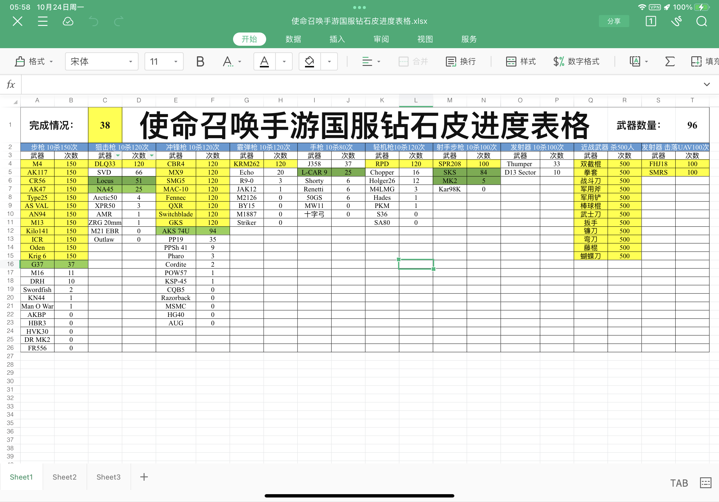This screenshot has width=719, height=502.
Task: Expand the fill color dropdown arrow
Action: 329,61
